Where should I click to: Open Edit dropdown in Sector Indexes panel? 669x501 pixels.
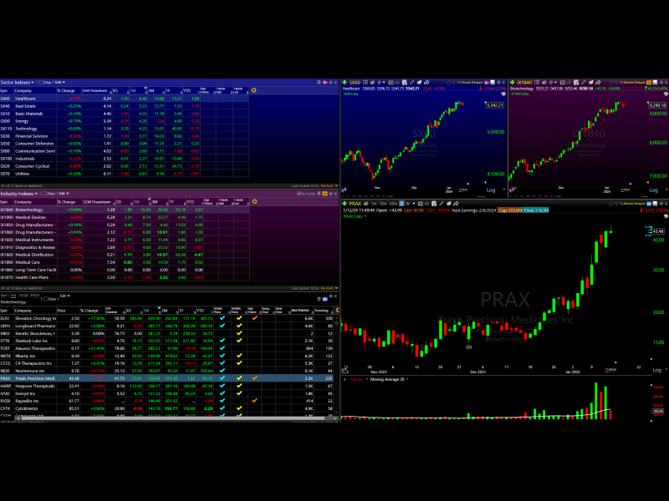59,82
